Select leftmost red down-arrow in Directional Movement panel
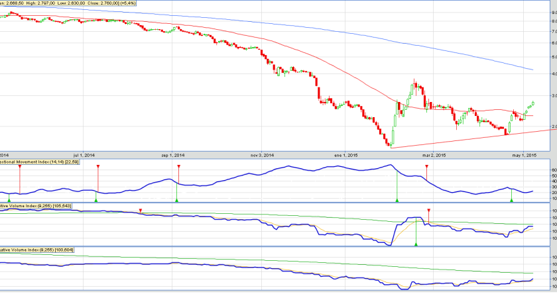 click(x=19, y=167)
